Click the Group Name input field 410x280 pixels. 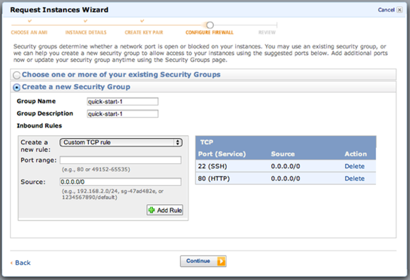(x=122, y=102)
